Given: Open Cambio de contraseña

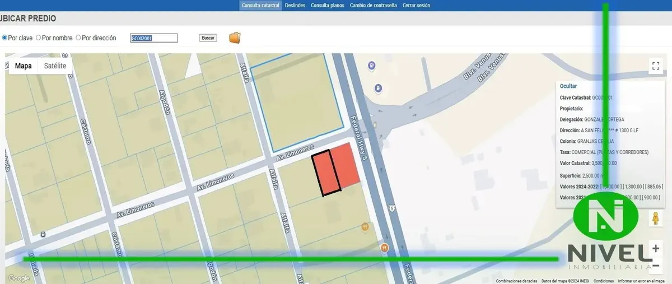Looking at the screenshot, I should (374, 5).
